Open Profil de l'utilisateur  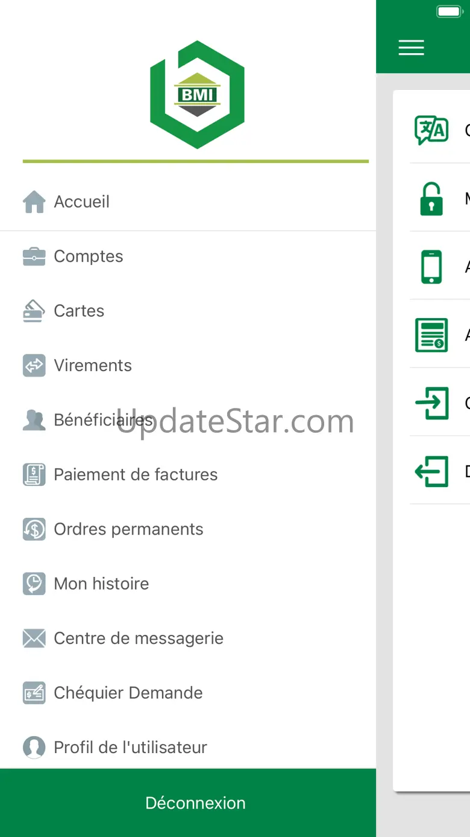coord(188,748)
